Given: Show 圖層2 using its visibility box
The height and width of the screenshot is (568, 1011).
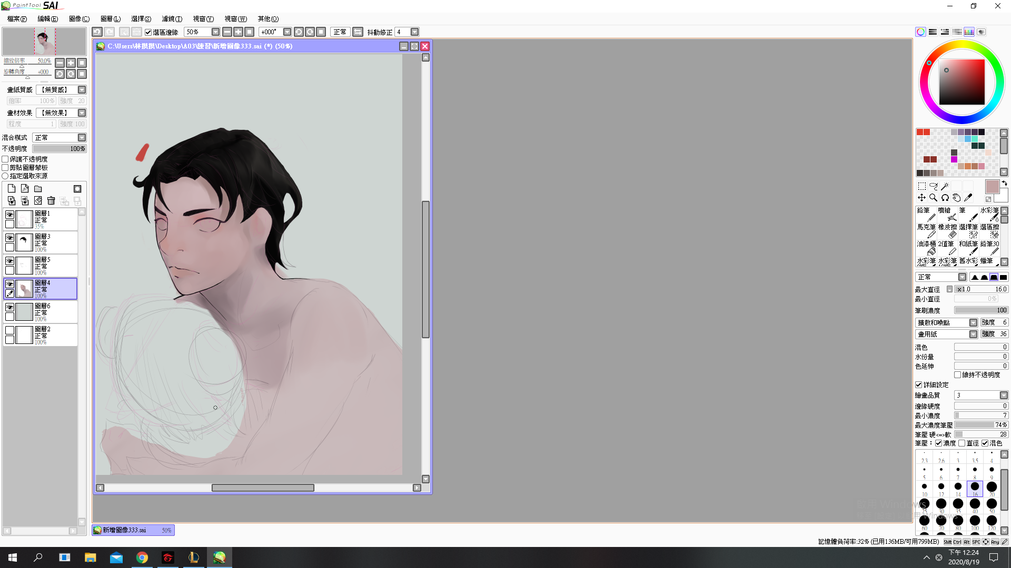Looking at the screenshot, I should 9,330.
